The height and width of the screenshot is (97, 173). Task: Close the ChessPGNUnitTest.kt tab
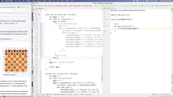(x=116, y=8)
